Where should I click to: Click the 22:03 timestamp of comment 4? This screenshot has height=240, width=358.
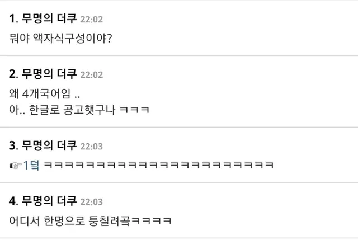coord(92,201)
